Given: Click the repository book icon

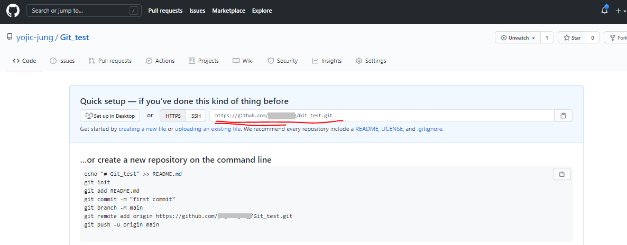Looking at the screenshot, I should point(10,37).
